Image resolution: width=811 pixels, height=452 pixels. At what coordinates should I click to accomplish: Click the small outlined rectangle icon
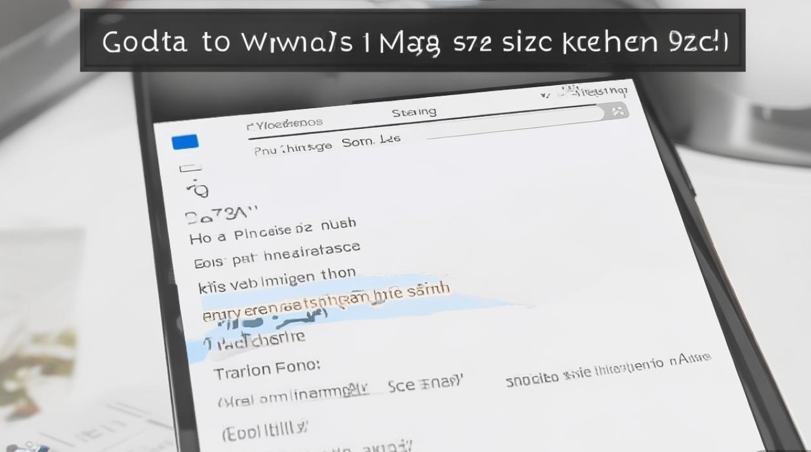tap(190, 170)
